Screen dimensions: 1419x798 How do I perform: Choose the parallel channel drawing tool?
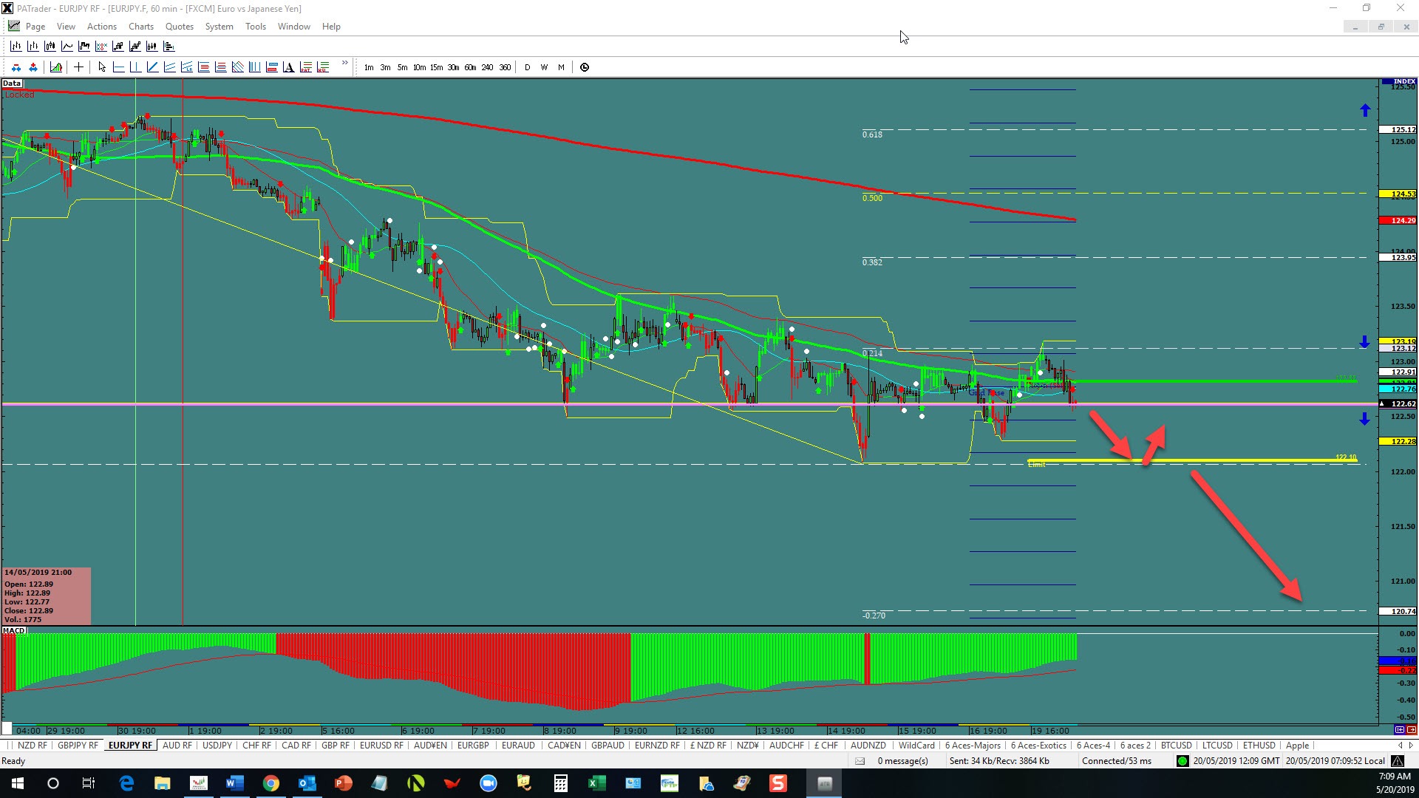click(169, 67)
